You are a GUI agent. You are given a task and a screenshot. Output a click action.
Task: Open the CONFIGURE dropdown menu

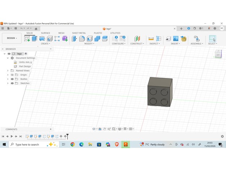pyautogui.click(x=119, y=44)
